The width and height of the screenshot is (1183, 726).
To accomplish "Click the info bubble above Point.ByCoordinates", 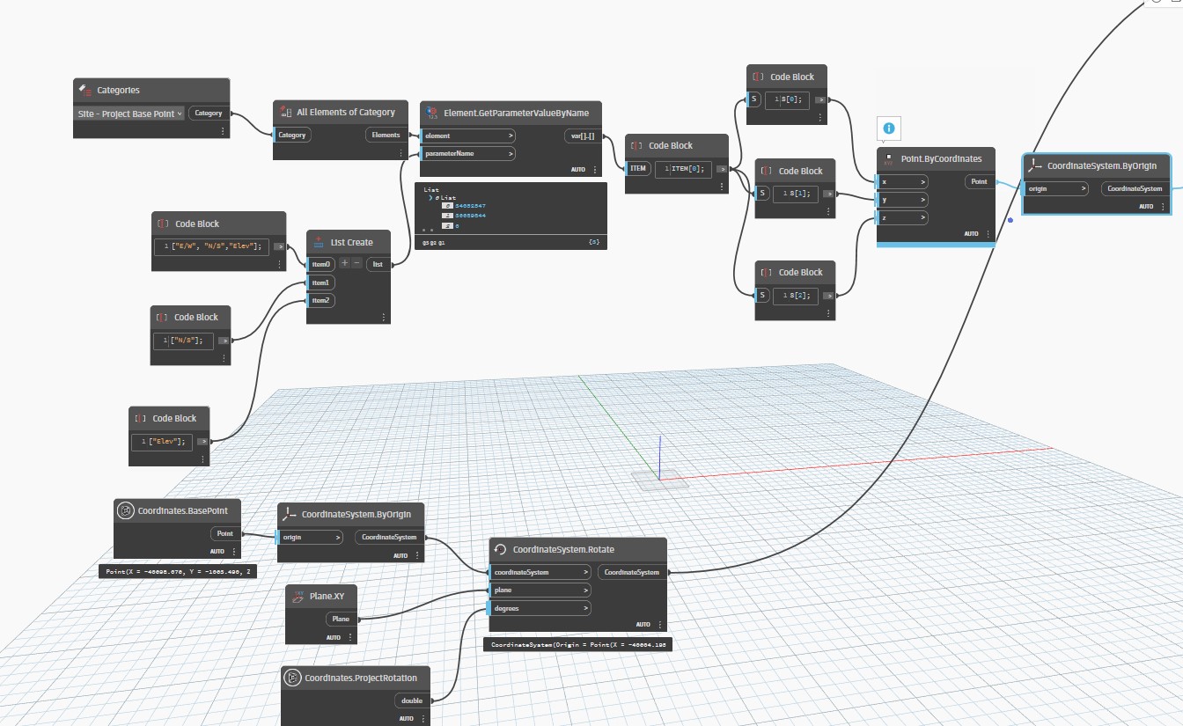I will click(888, 128).
